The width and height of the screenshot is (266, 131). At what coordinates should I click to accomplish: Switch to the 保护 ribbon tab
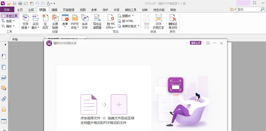pos(105,10)
